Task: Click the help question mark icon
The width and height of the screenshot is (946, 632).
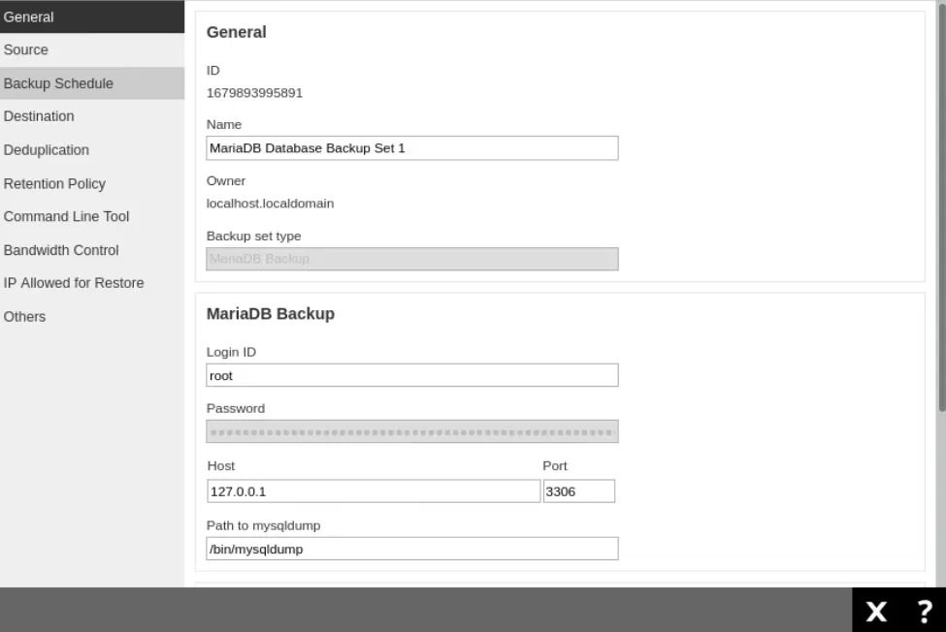Action: [x=923, y=611]
